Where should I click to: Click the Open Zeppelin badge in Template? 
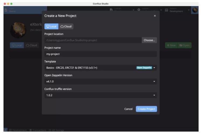[144, 68]
